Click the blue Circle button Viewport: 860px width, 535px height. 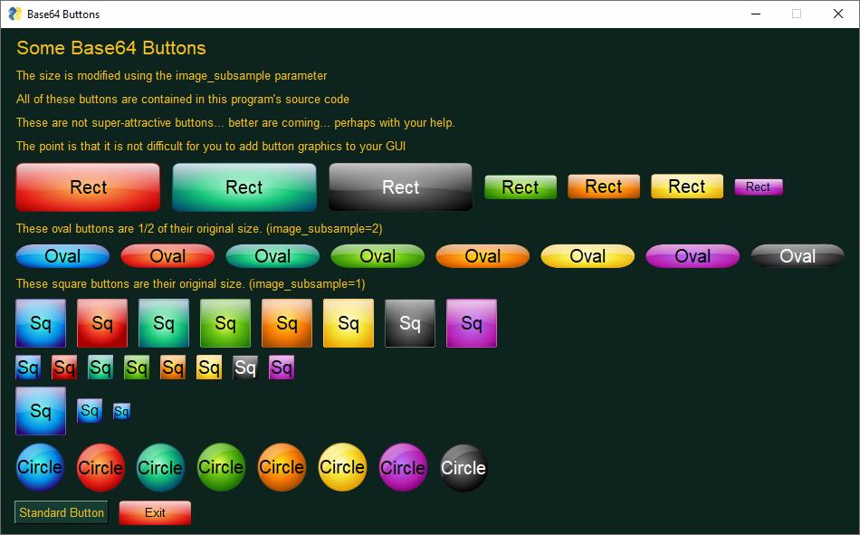click(x=40, y=467)
